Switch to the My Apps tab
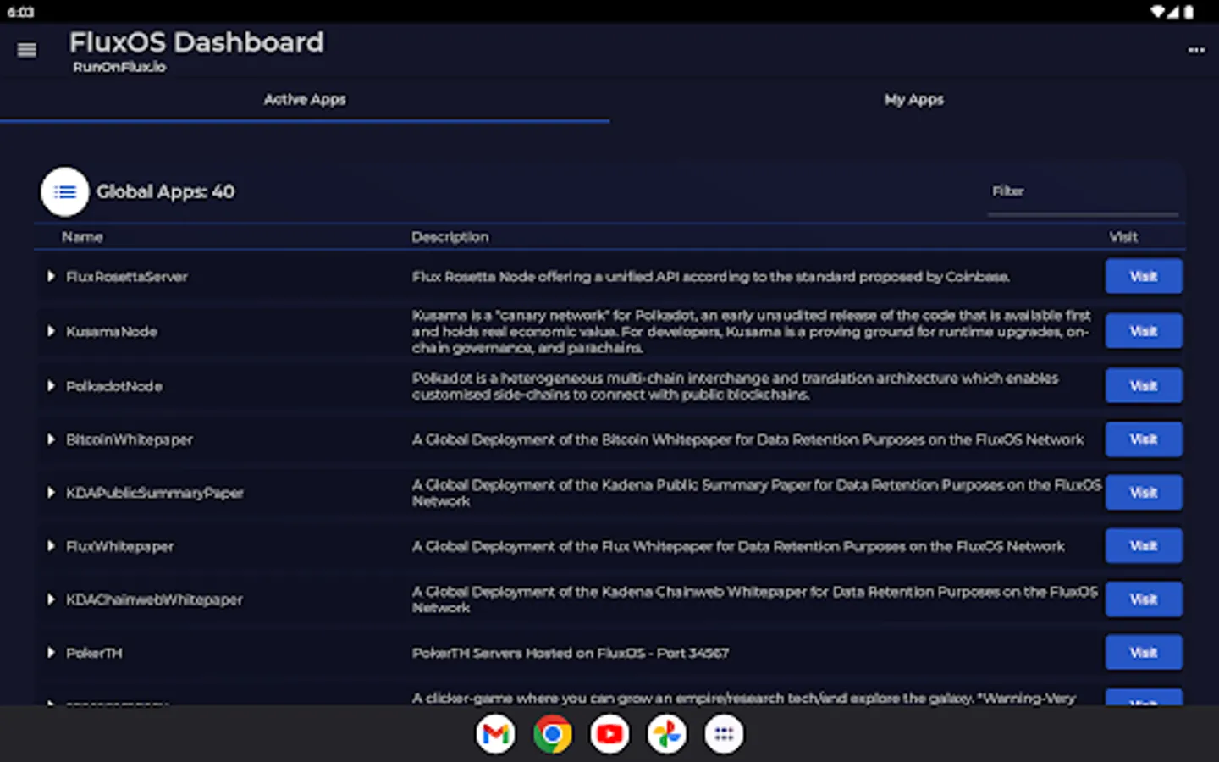Image resolution: width=1219 pixels, height=762 pixels. coord(914,100)
